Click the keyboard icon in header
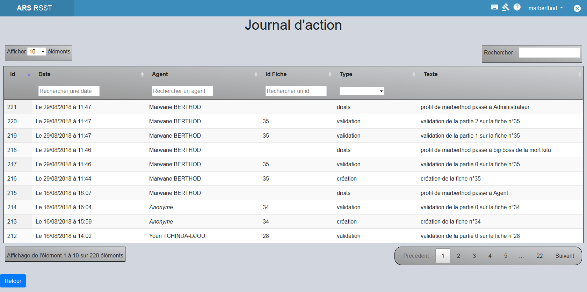This screenshot has width=587, height=292. click(x=494, y=7)
